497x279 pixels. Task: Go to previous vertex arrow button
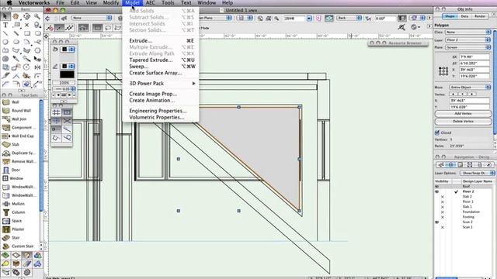pyautogui.click(x=454, y=95)
